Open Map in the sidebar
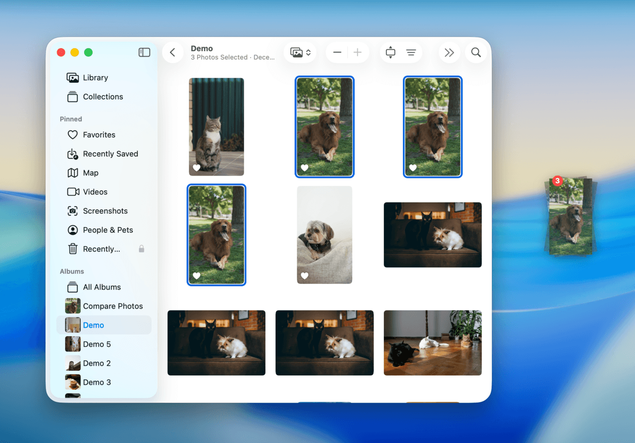The image size is (635, 443). coord(104,173)
